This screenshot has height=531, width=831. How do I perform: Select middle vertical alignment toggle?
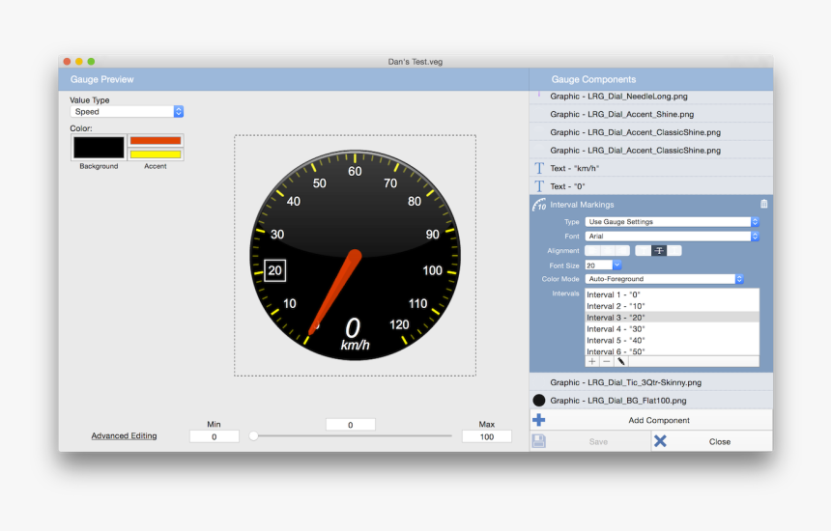click(659, 251)
